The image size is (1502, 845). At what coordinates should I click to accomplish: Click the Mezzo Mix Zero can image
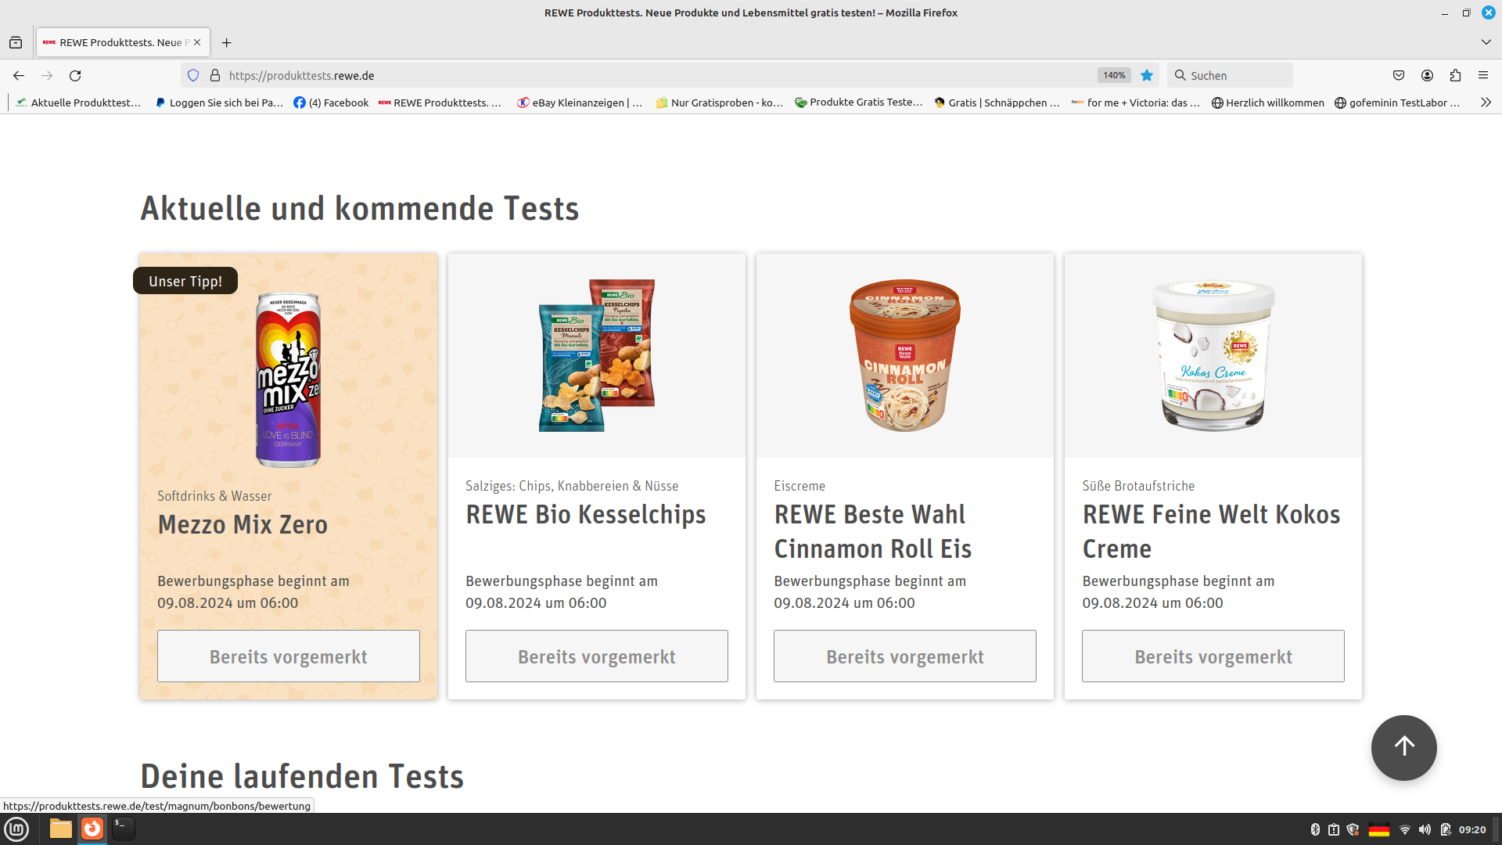pyautogui.click(x=289, y=379)
